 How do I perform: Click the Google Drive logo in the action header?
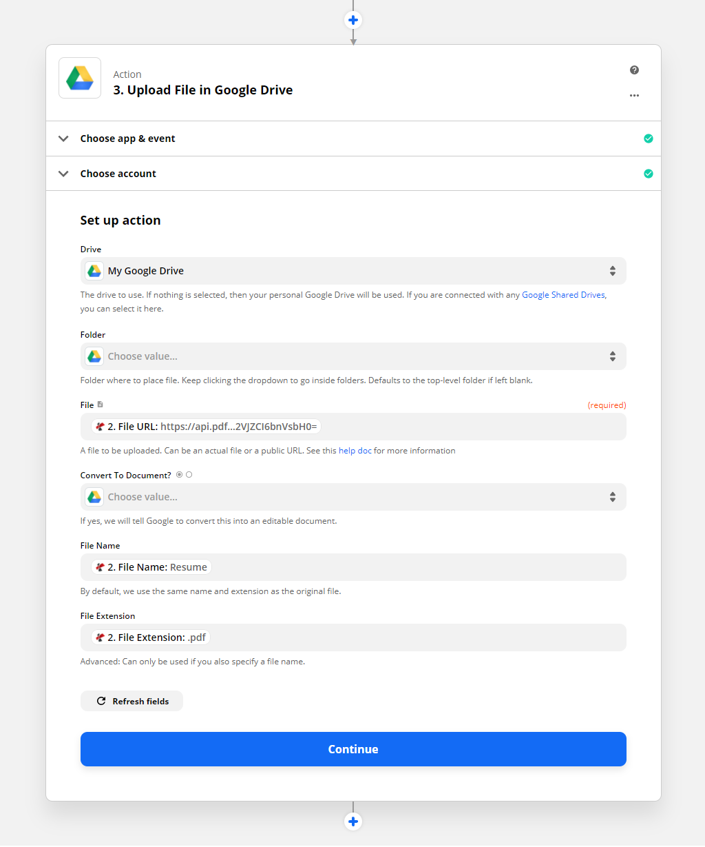[x=79, y=78]
